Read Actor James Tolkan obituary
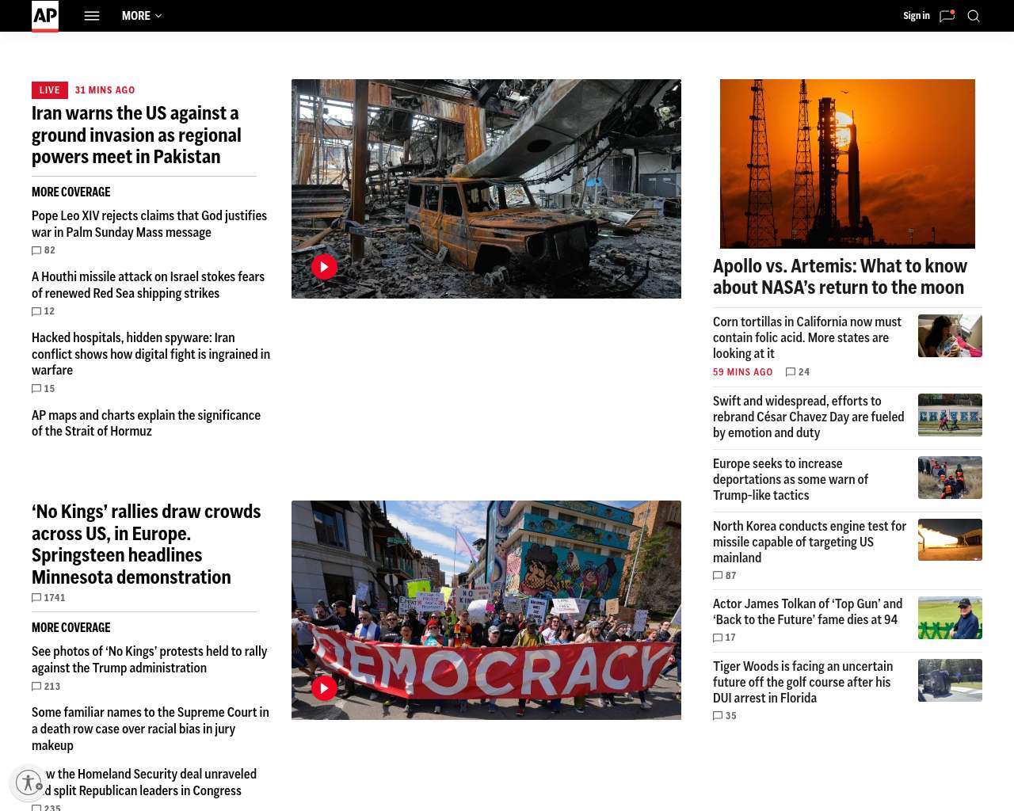The image size is (1014, 811). click(807, 611)
